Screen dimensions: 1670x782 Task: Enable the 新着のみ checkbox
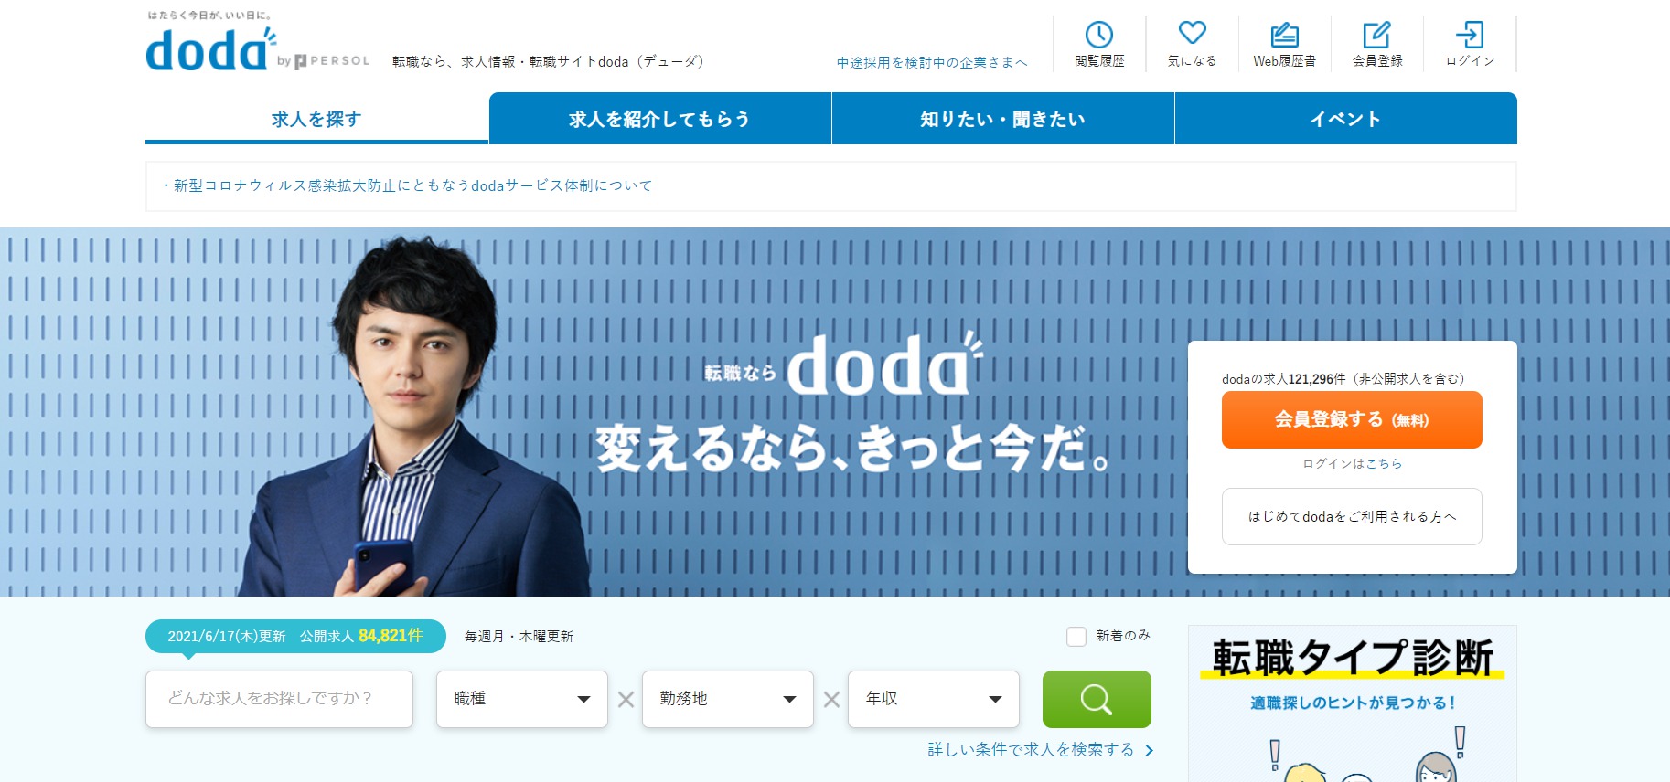pos(1076,636)
